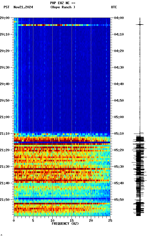Click the 21:00 PST time label
The width and height of the screenshot is (152, 238).
(5, 117)
